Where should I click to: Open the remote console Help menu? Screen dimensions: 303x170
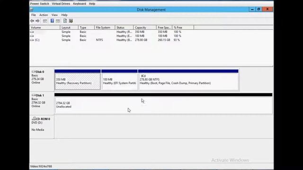tap(92, 4)
